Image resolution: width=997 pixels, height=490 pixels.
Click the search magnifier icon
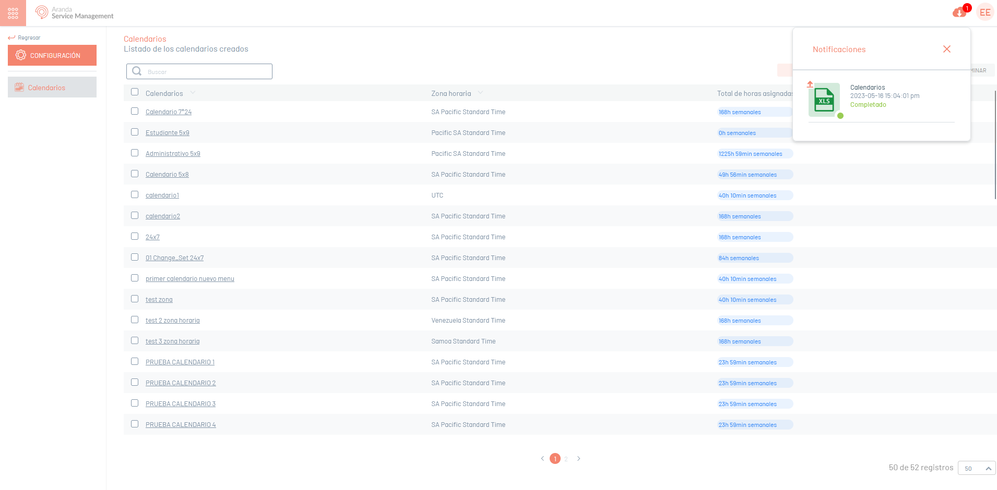[137, 71]
